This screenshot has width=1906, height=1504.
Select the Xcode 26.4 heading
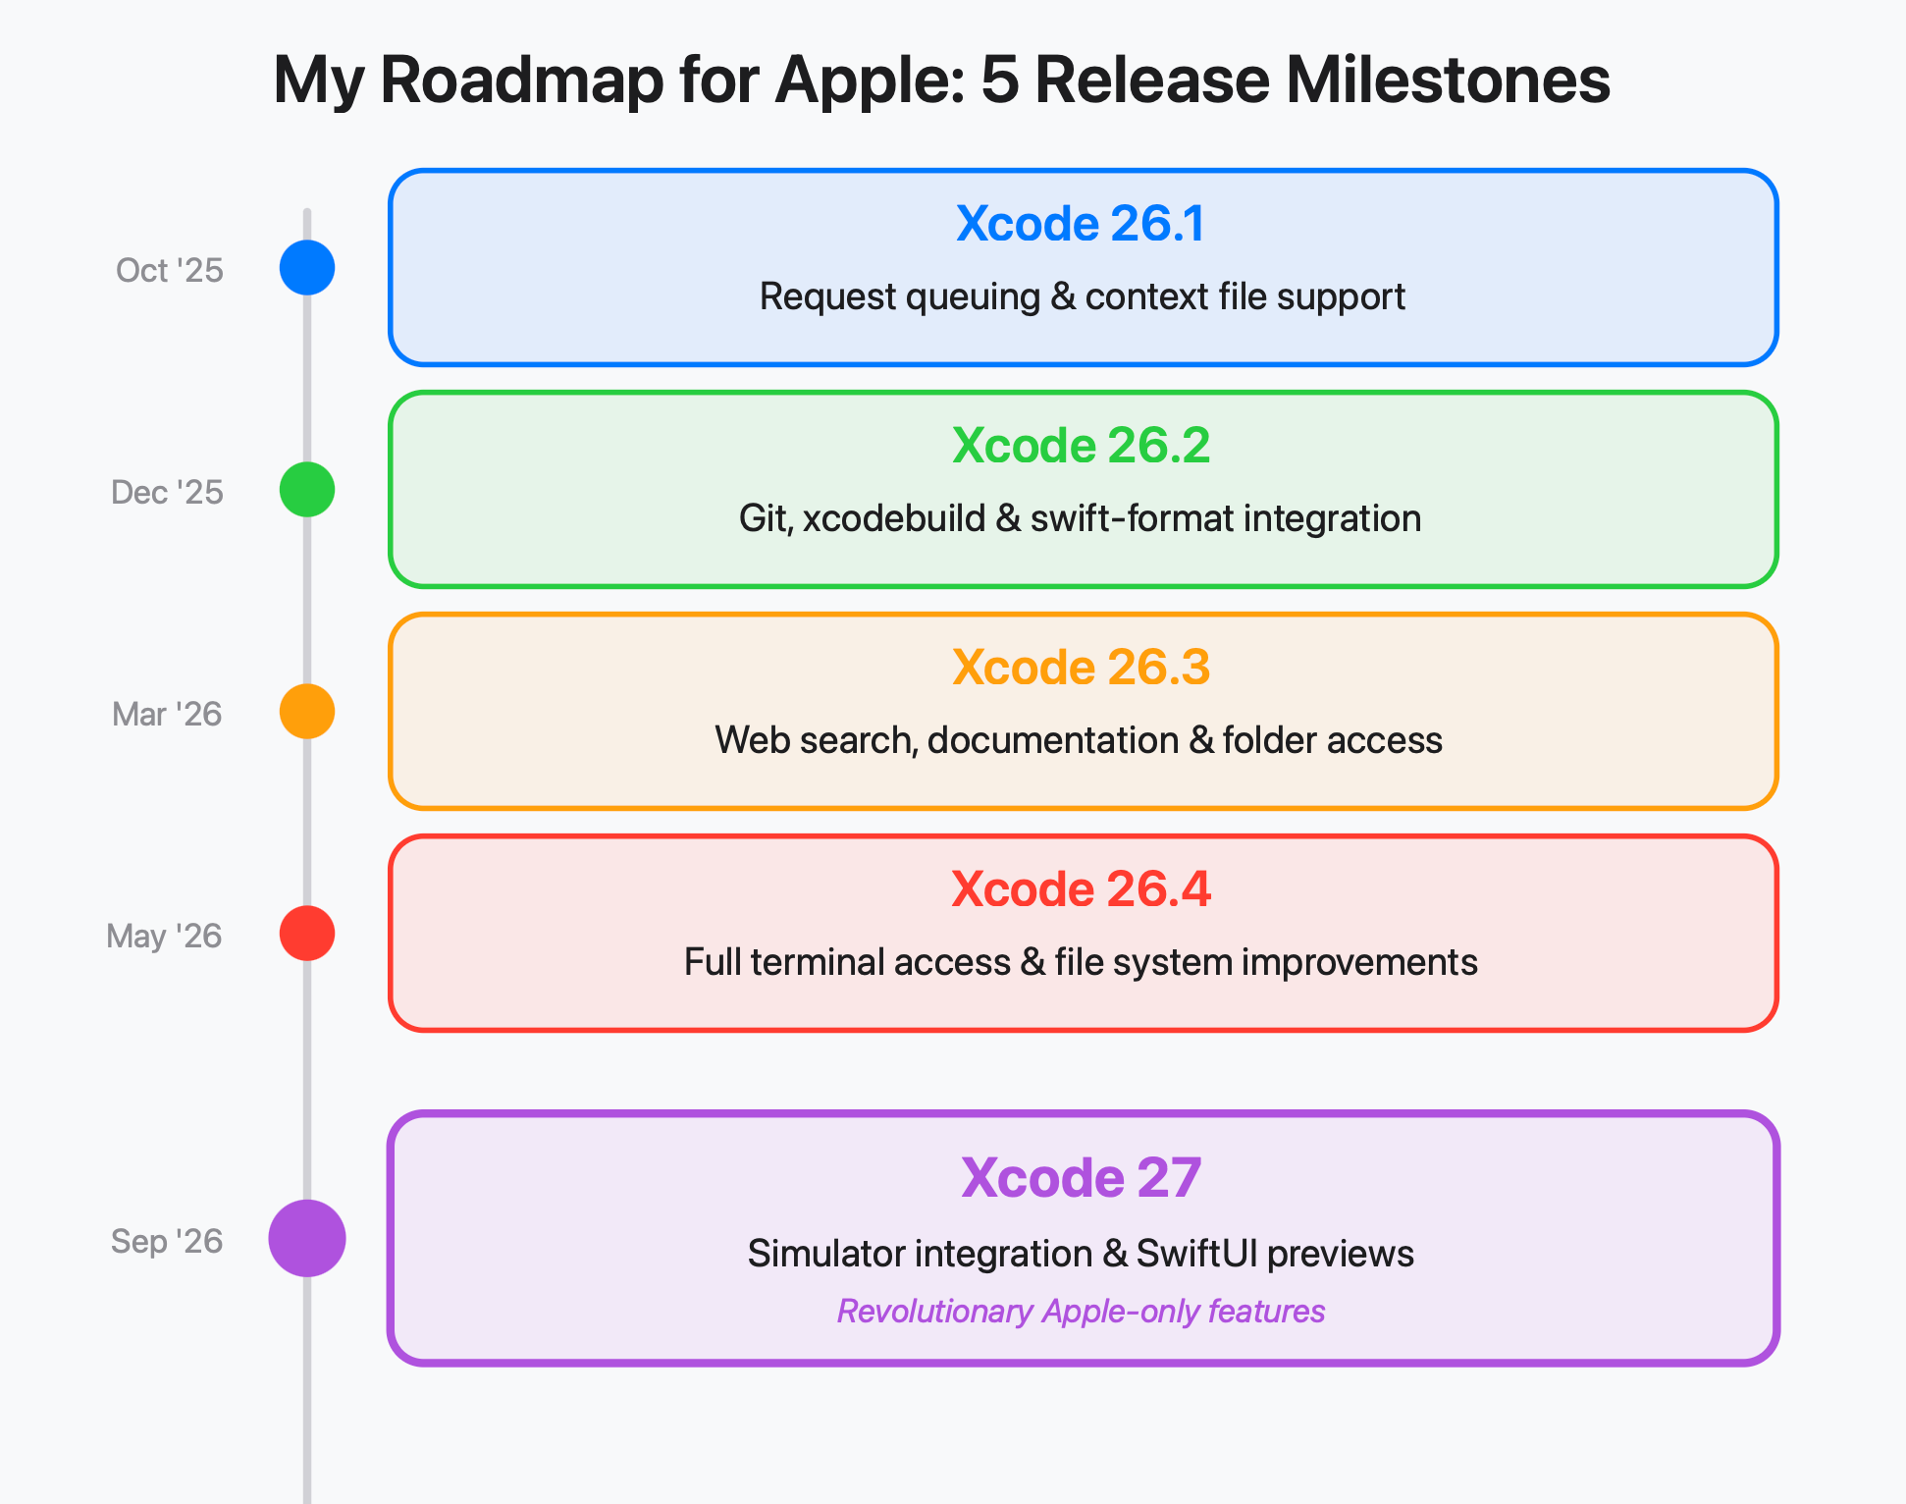(1081, 889)
